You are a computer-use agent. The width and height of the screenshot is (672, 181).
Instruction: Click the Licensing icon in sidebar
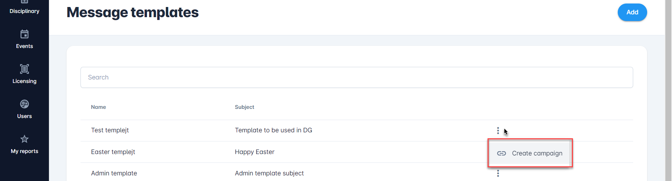(24, 69)
